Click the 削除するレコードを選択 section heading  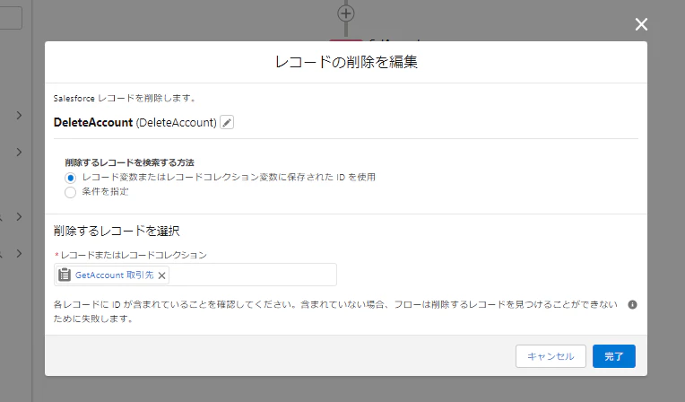[117, 231]
